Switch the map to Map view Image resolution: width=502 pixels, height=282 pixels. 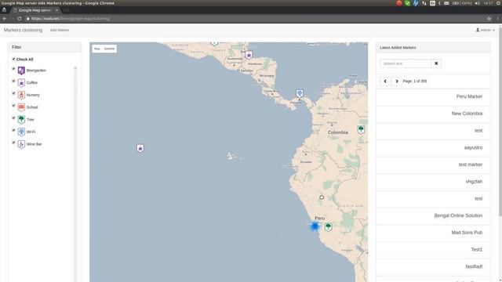[97, 49]
